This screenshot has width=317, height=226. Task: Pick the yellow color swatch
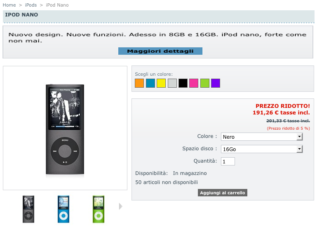click(x=161, y=83)
